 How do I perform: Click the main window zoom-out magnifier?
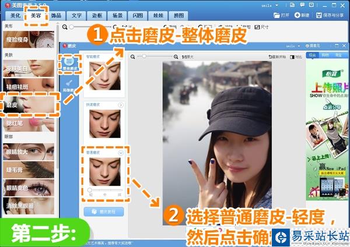coord(65,27)
